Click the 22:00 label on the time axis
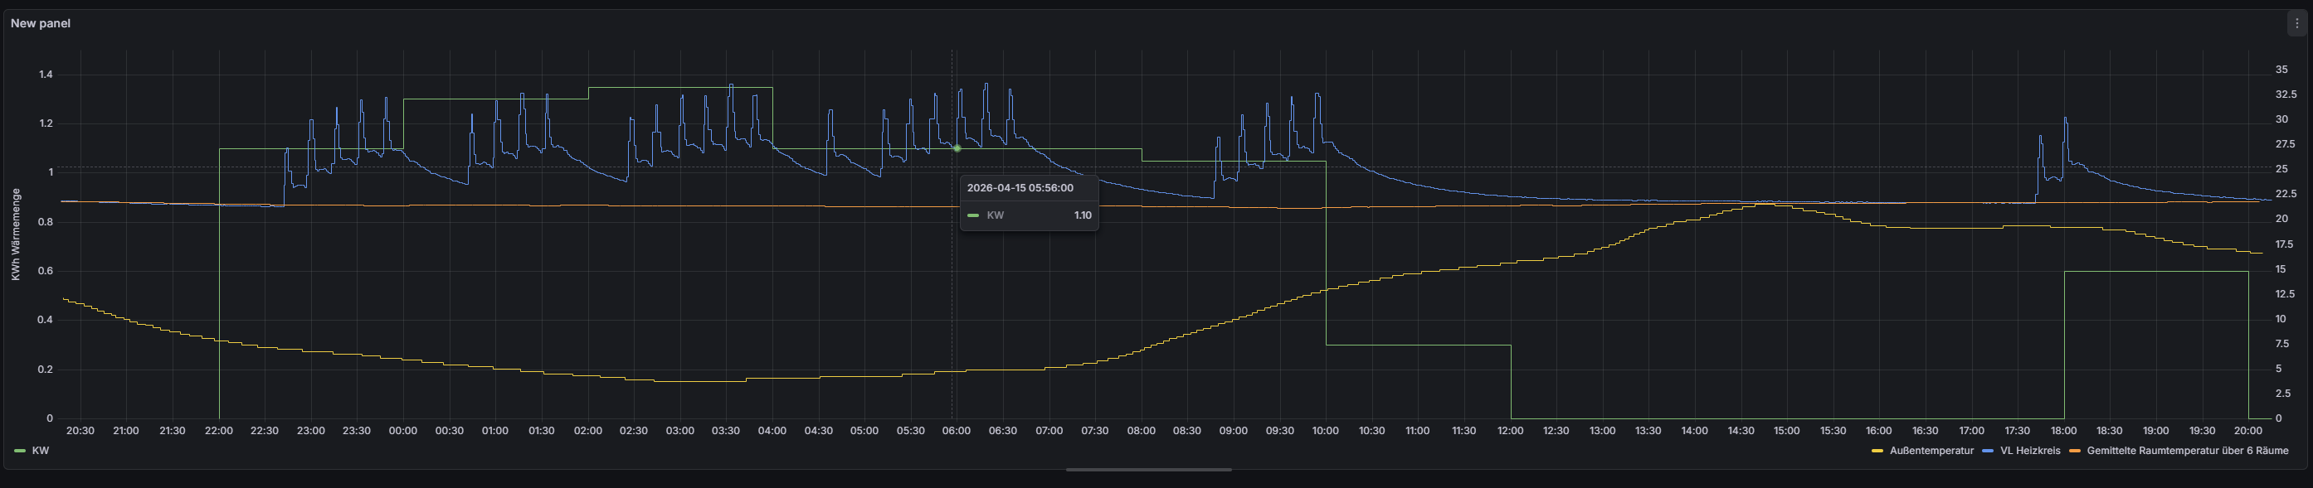 218,431
